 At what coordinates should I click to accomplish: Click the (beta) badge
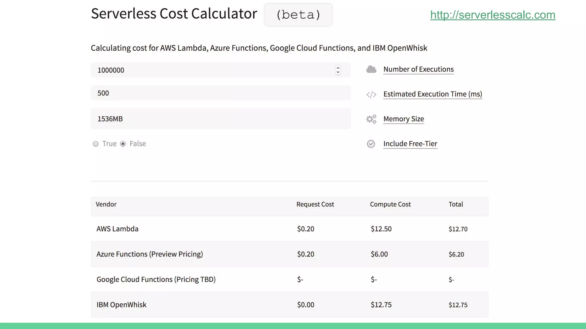click(298, 15)
